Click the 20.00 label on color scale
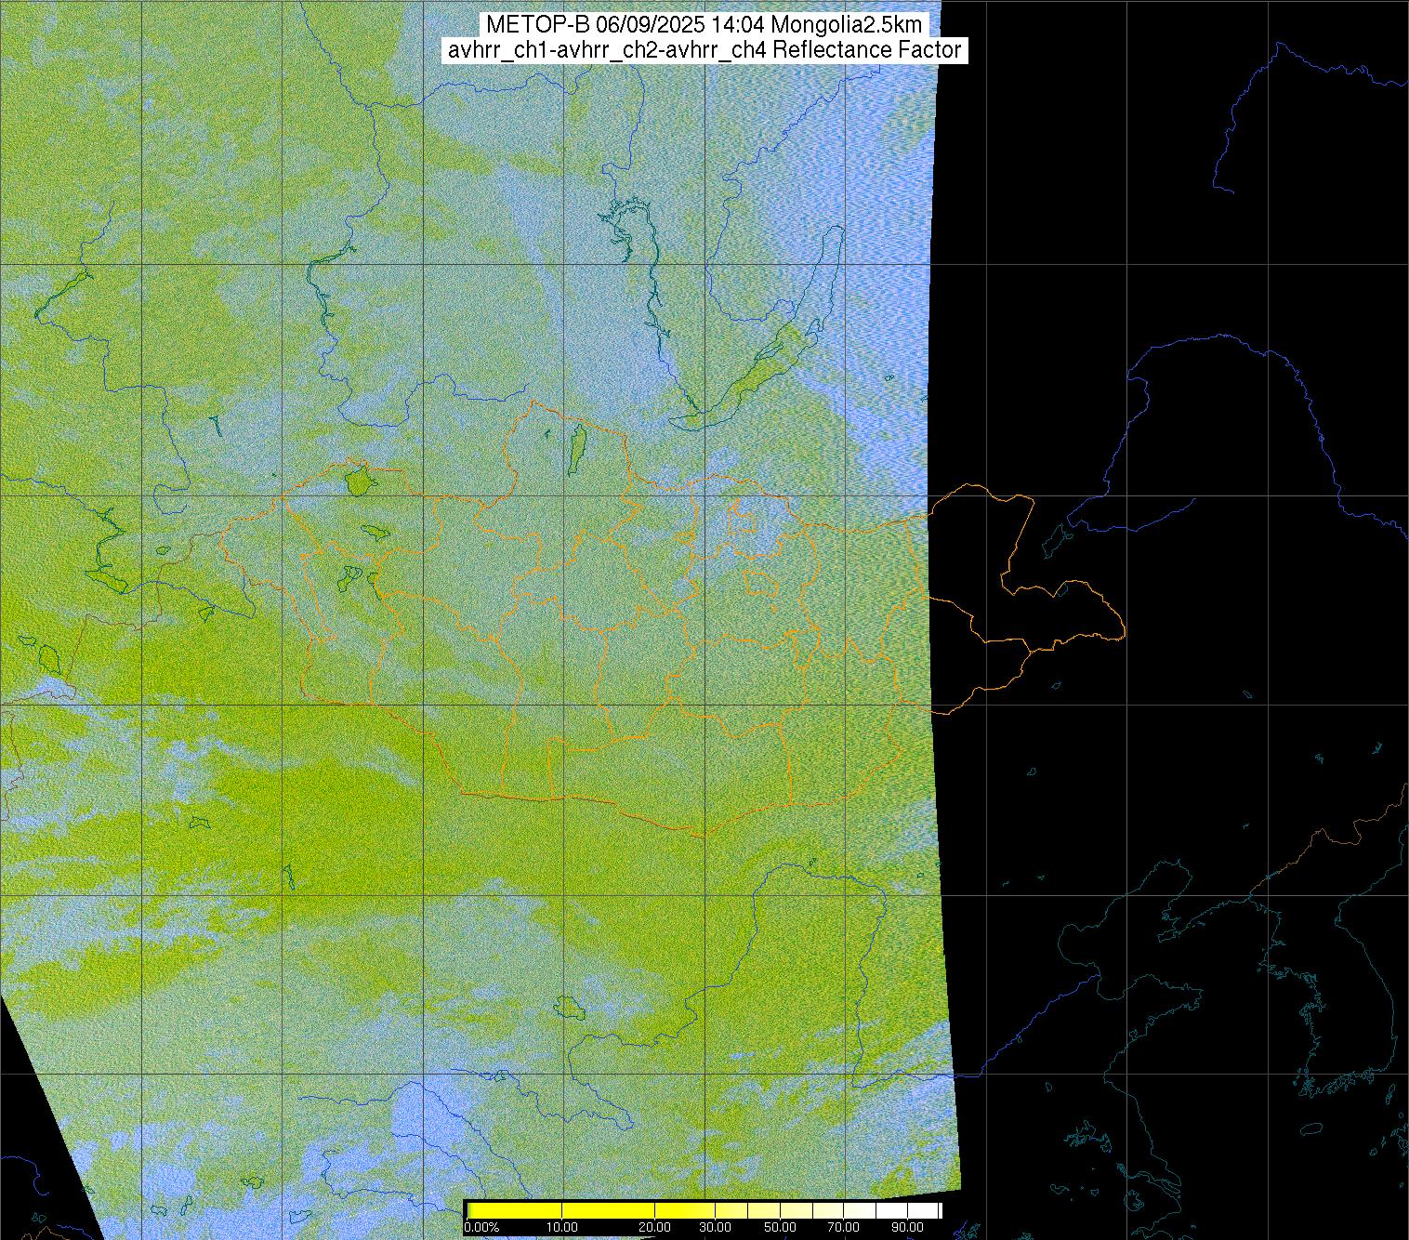Viewport: 1409px width, 1240px height. click(x=655, y=1229)
